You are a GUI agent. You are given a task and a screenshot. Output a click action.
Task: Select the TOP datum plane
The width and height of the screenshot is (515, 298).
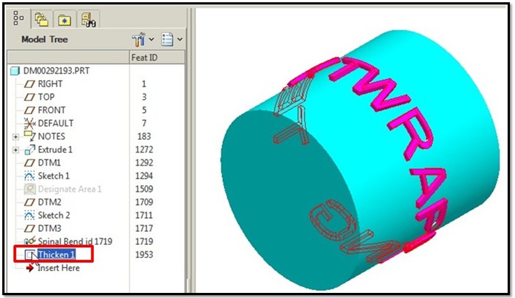pos(46,97)
